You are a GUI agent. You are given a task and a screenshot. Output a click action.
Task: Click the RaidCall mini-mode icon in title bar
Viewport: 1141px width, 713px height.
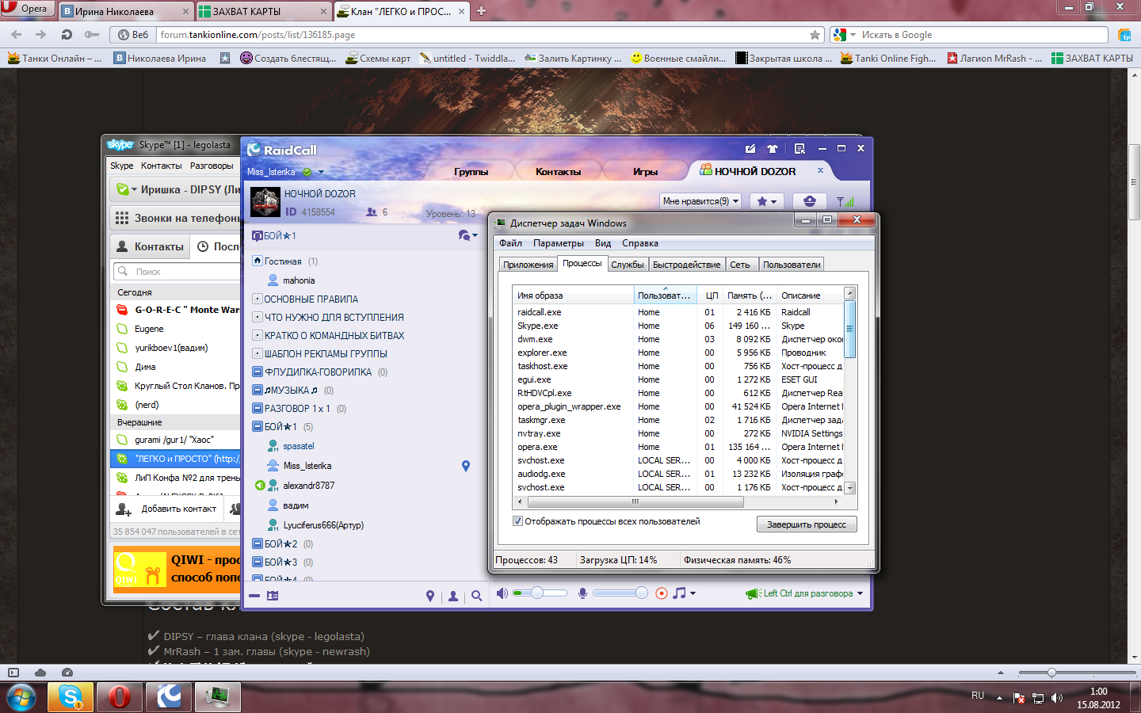click(x=799, y=148)
